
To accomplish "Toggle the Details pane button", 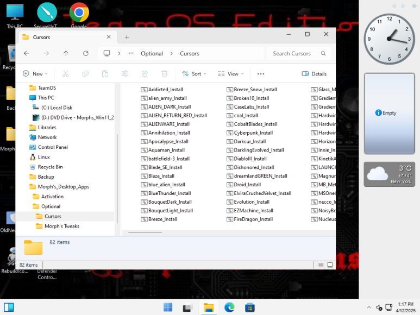I will pyautogui.click(x=314, y=74).
